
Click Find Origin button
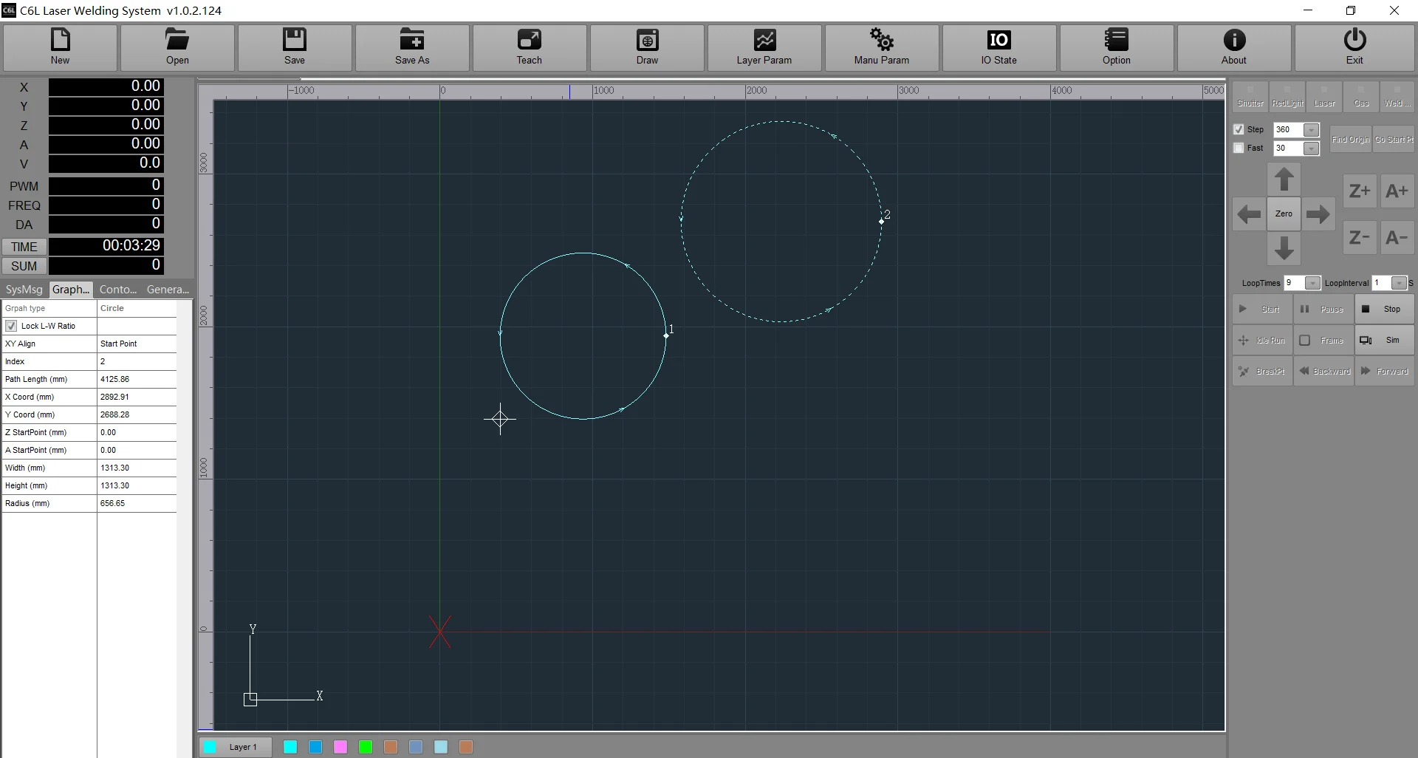[1351, 140]
